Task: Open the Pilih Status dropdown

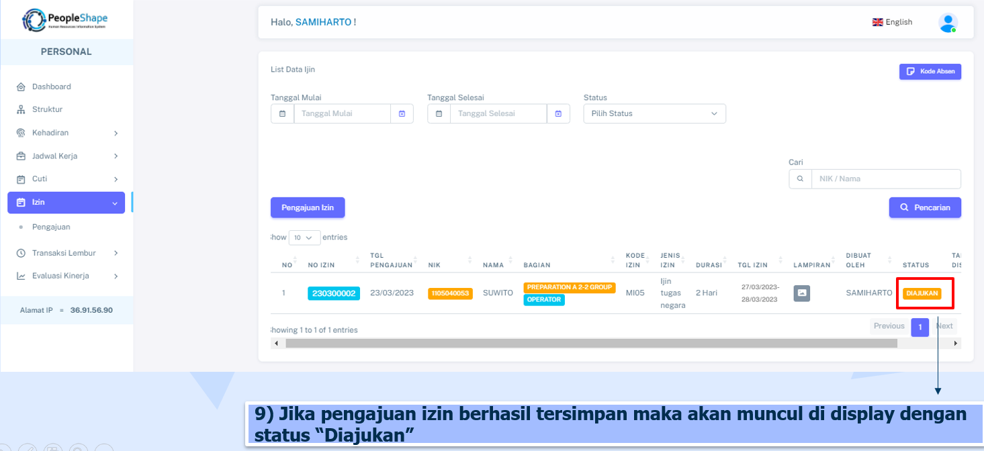Action: [654, 114]
